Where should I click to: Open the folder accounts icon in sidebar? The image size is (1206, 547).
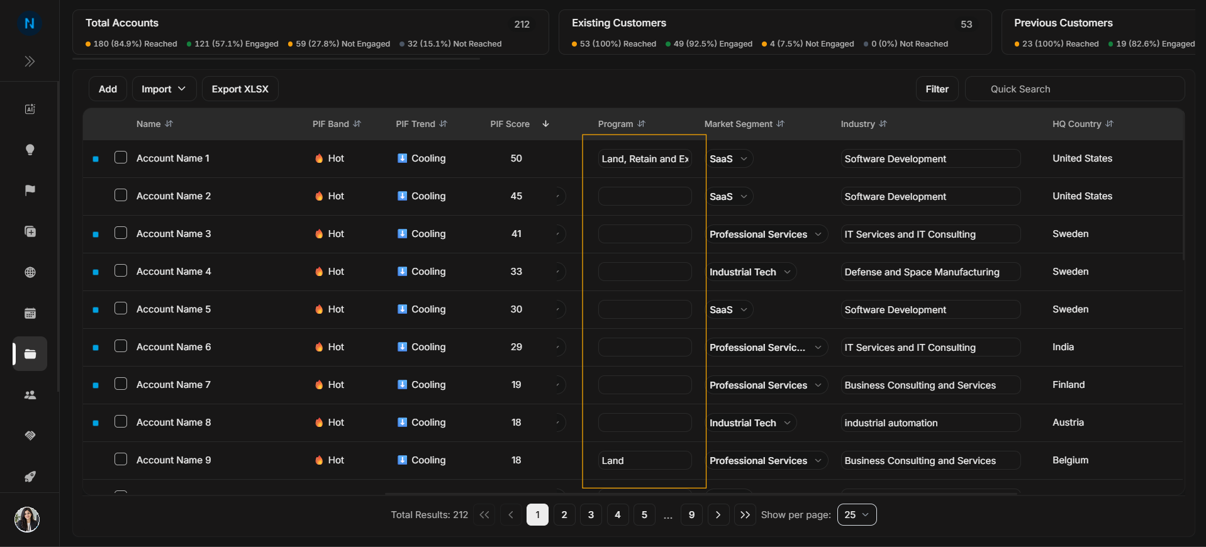(30, 354)
